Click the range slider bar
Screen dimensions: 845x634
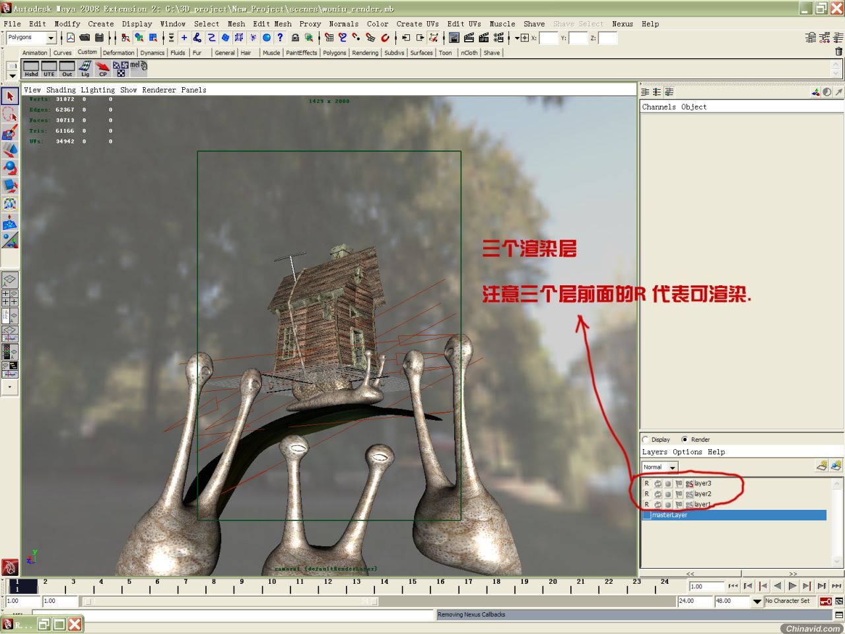pyautogui.click(x=230, y=602)
